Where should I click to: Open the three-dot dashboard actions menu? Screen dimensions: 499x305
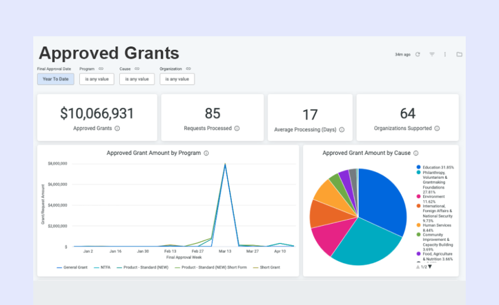pyautogui.click(x=445, y=54)
